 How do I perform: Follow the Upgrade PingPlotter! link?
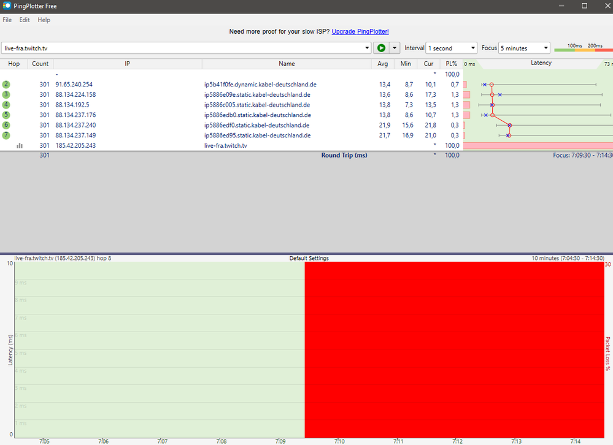[360, 32]
